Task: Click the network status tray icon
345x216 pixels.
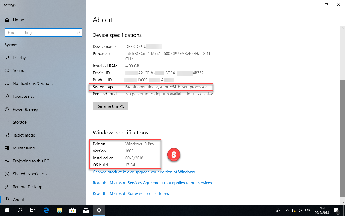Action: 294,210
